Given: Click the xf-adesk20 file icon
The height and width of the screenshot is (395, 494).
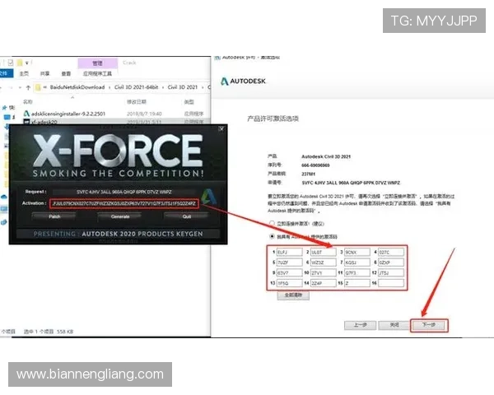Looking at the screenshot, I should [x=26, y=122].
